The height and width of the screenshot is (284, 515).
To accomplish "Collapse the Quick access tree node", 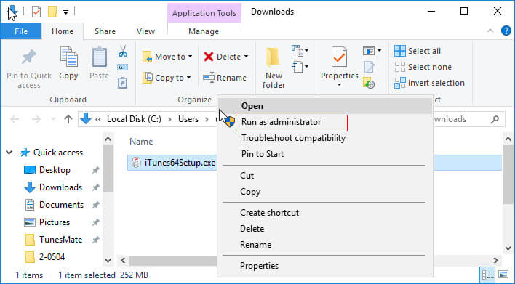I will (x=9, y=152).
